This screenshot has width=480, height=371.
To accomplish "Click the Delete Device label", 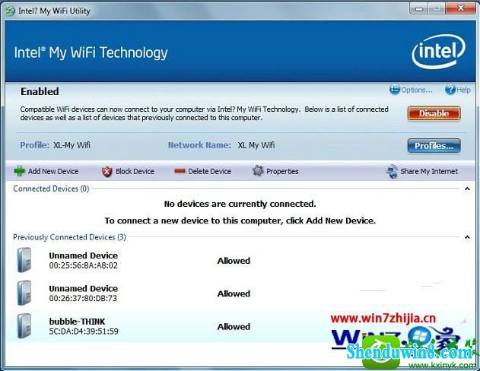I will click(x=210, y=171).
